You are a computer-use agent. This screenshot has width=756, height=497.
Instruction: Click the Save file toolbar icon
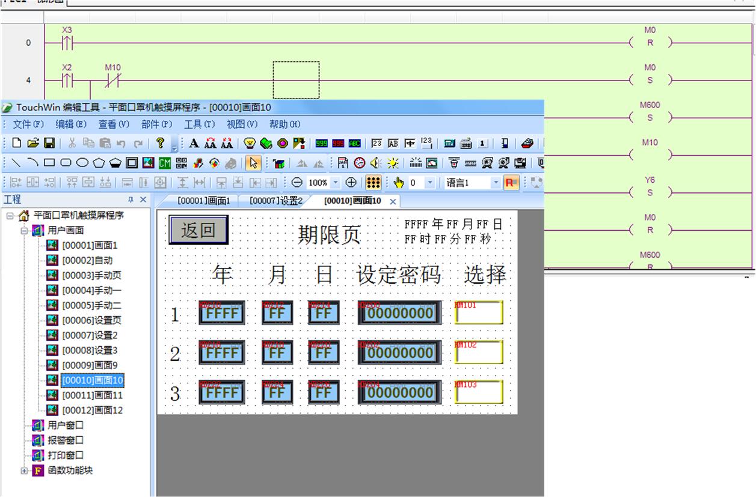(49, 143)
